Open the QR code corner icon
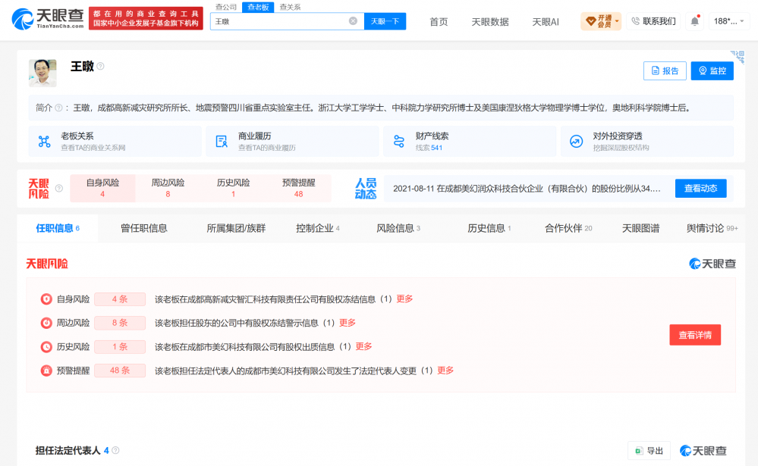The image size is (758, 466). click(738, 57)
